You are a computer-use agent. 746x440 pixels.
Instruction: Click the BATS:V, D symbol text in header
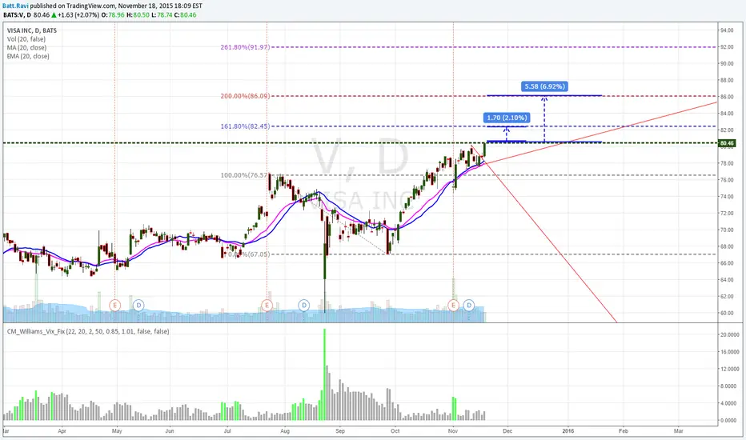click(x=17, y=14)
